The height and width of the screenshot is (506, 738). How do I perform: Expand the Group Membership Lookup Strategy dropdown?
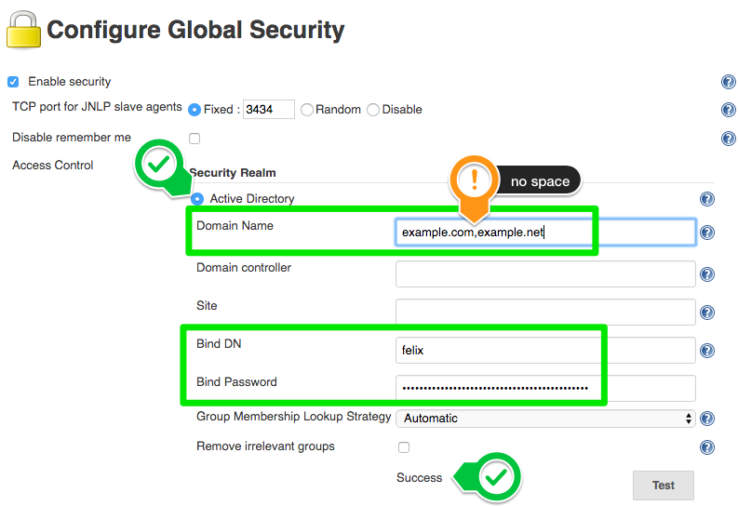pos(545,418)
